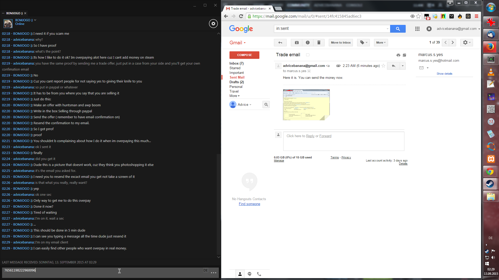The image size is (499, 280).
Task: Click the Find someone link
Action: tap(249, 204)
